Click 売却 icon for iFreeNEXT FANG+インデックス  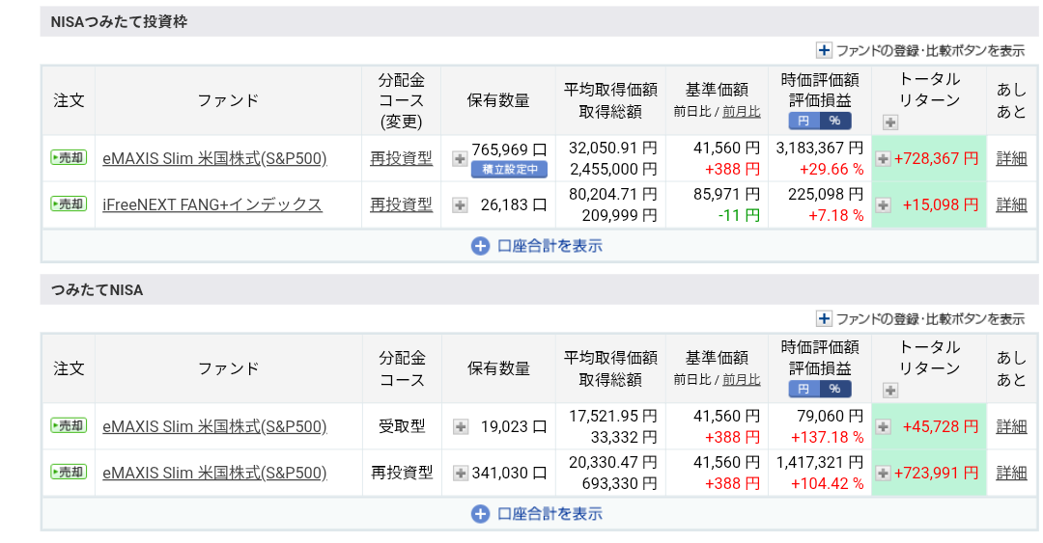(x=69, y=204)
